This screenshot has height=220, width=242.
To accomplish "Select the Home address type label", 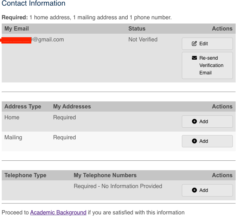I will 12,117.
